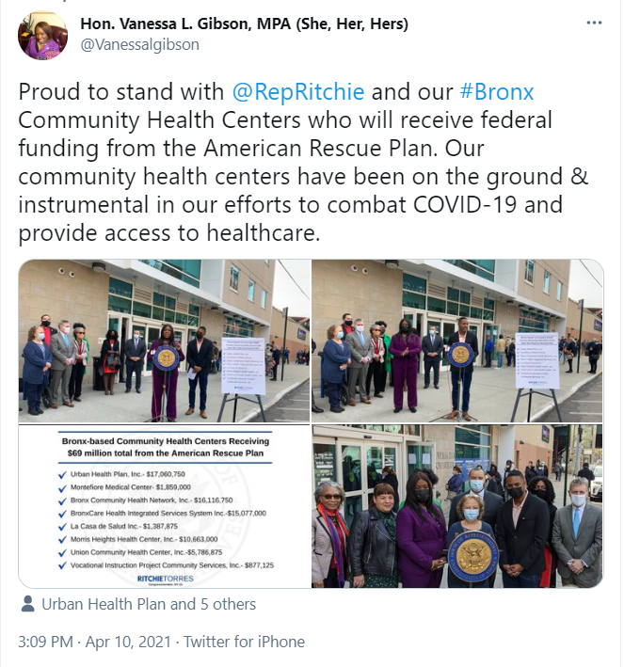Open Urban Health Plan and 5 others tags

[x=149, y=604]
